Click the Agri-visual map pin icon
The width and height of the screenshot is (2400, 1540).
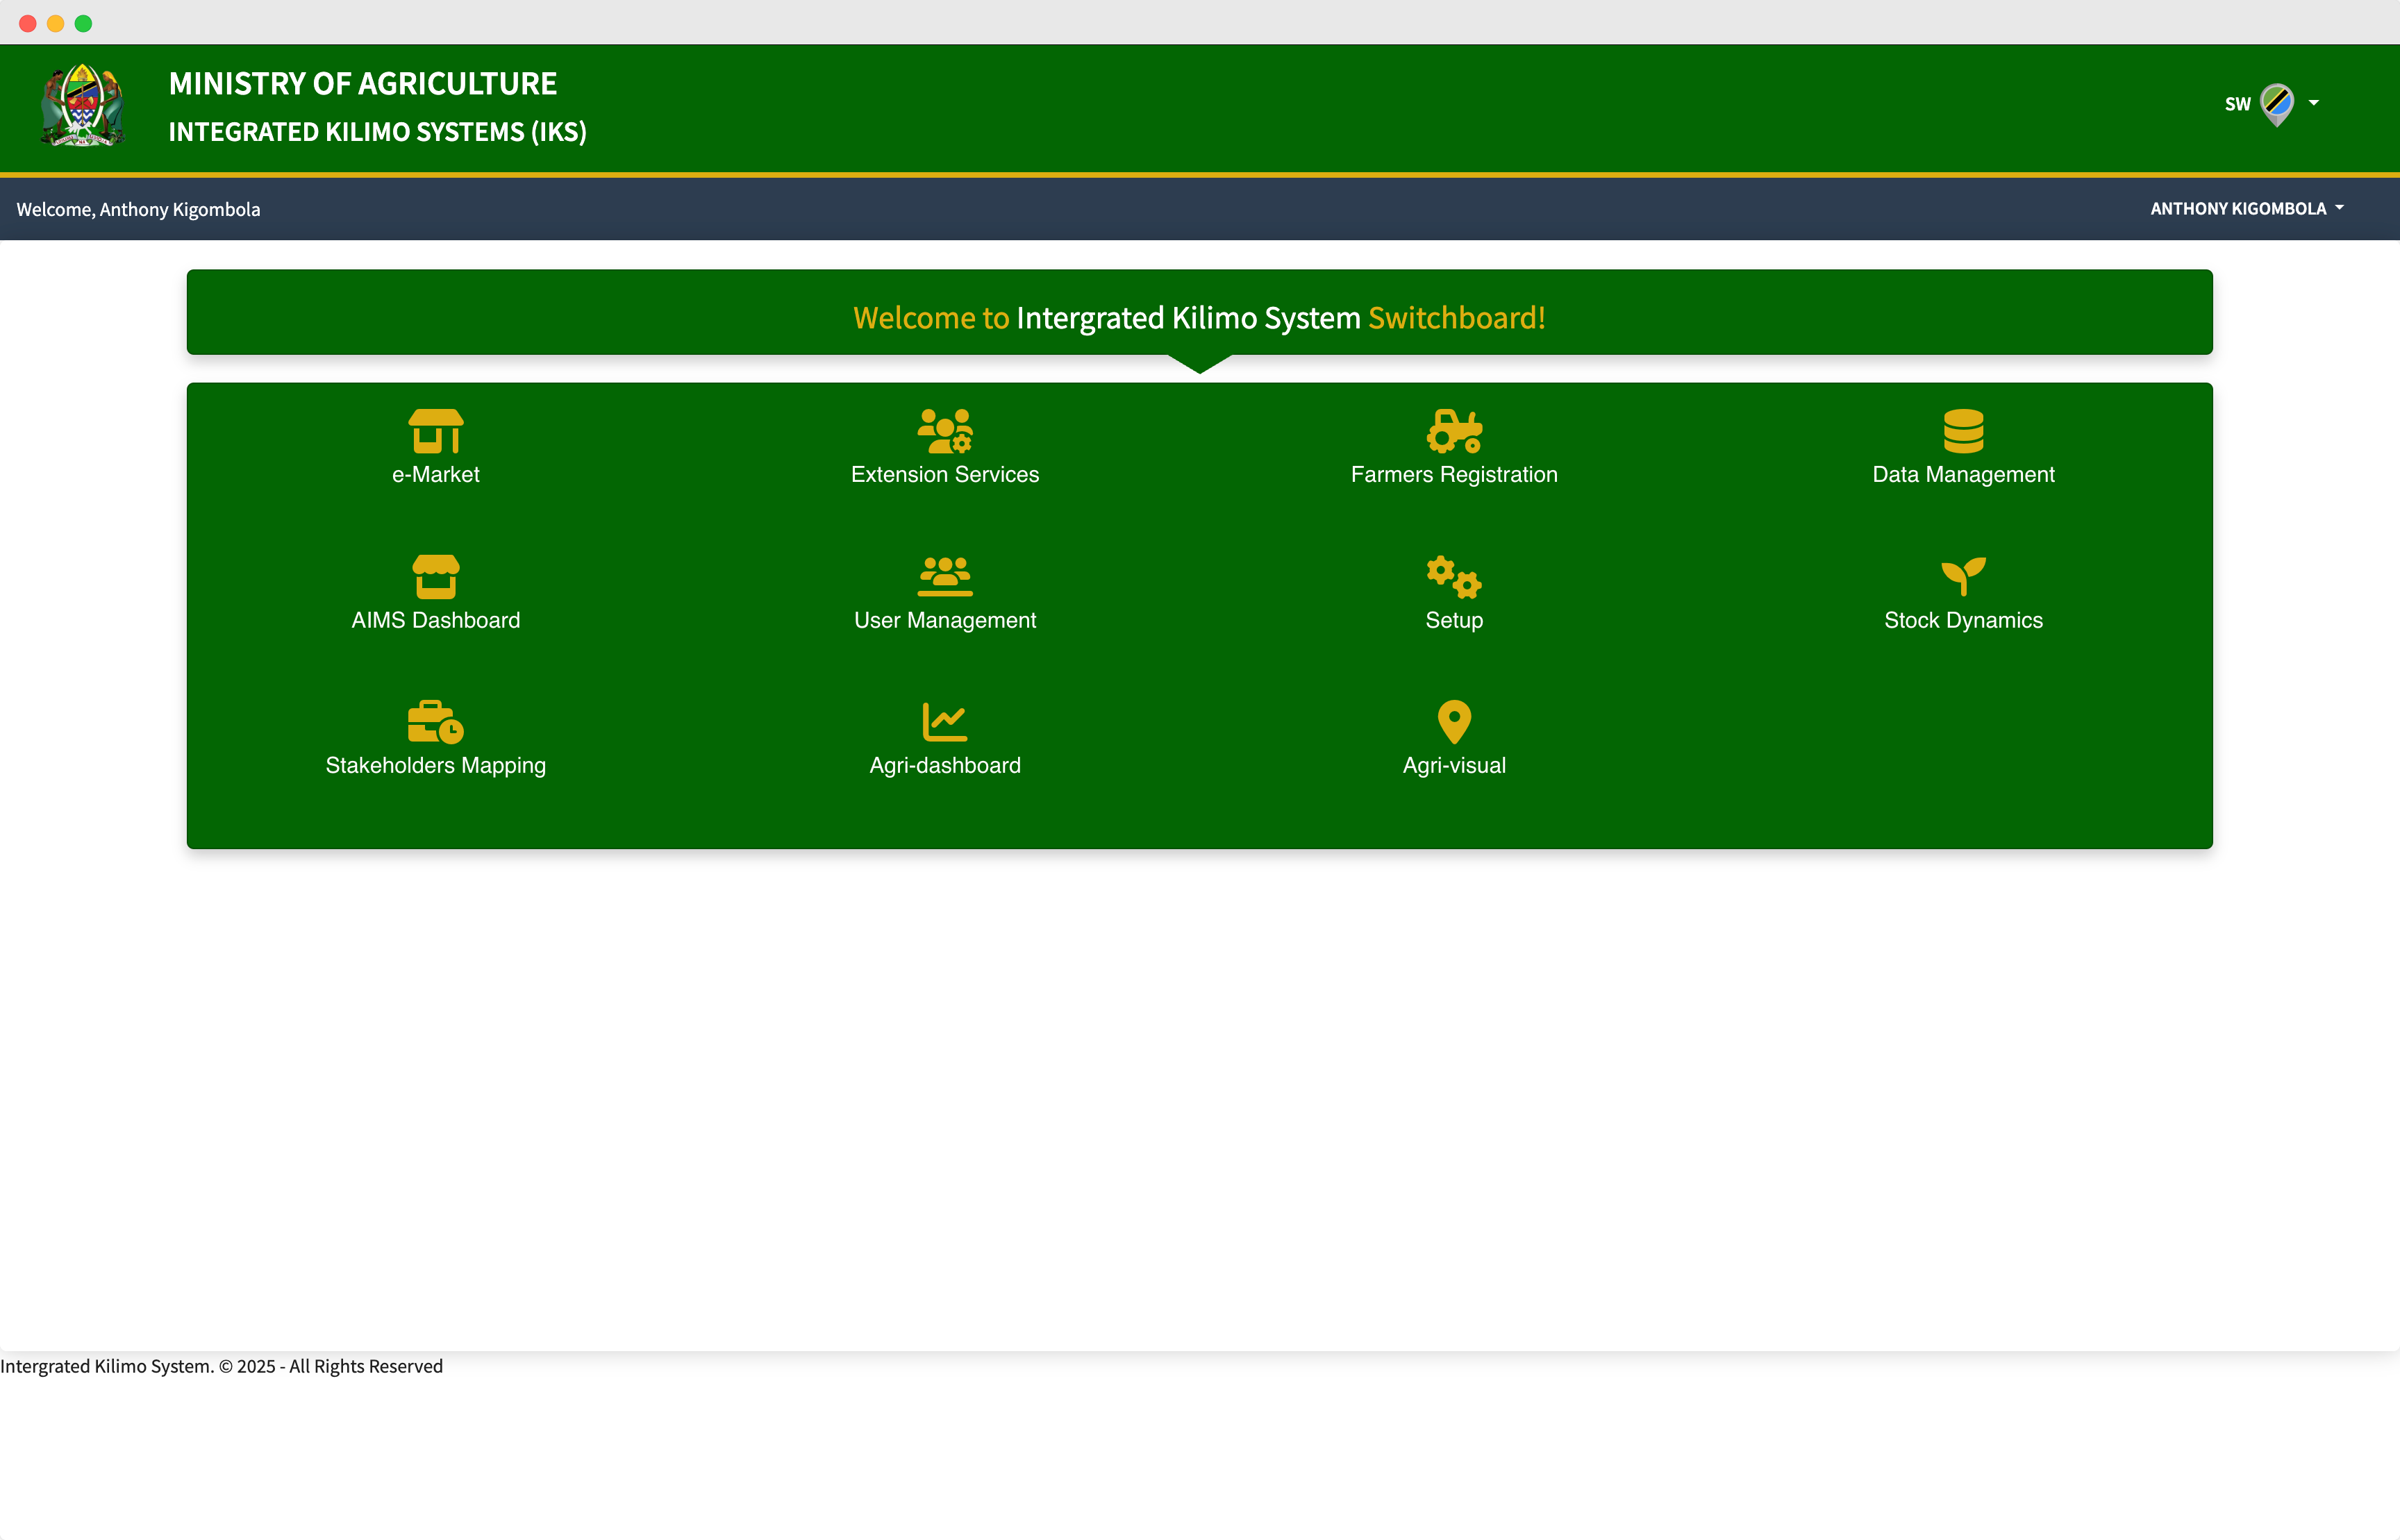coord(1454,721)
